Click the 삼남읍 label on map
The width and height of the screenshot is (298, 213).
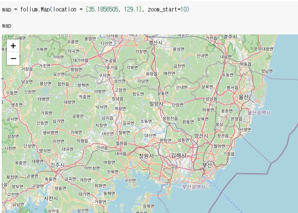211,98
